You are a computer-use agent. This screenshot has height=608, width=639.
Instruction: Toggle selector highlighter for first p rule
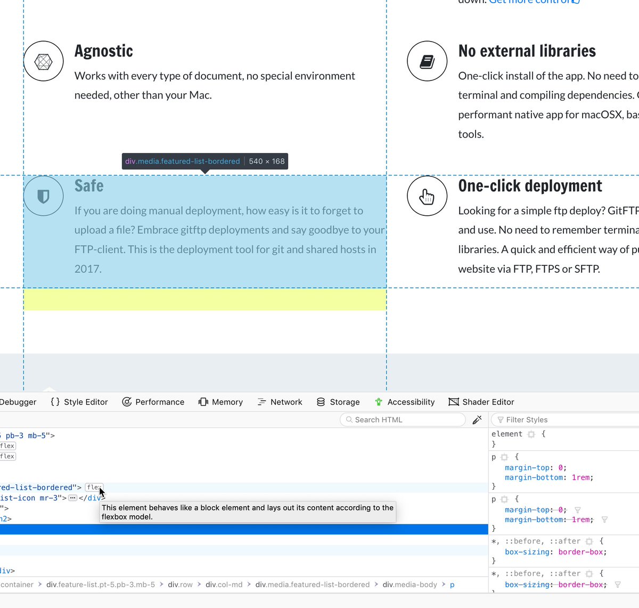(505, 457)
